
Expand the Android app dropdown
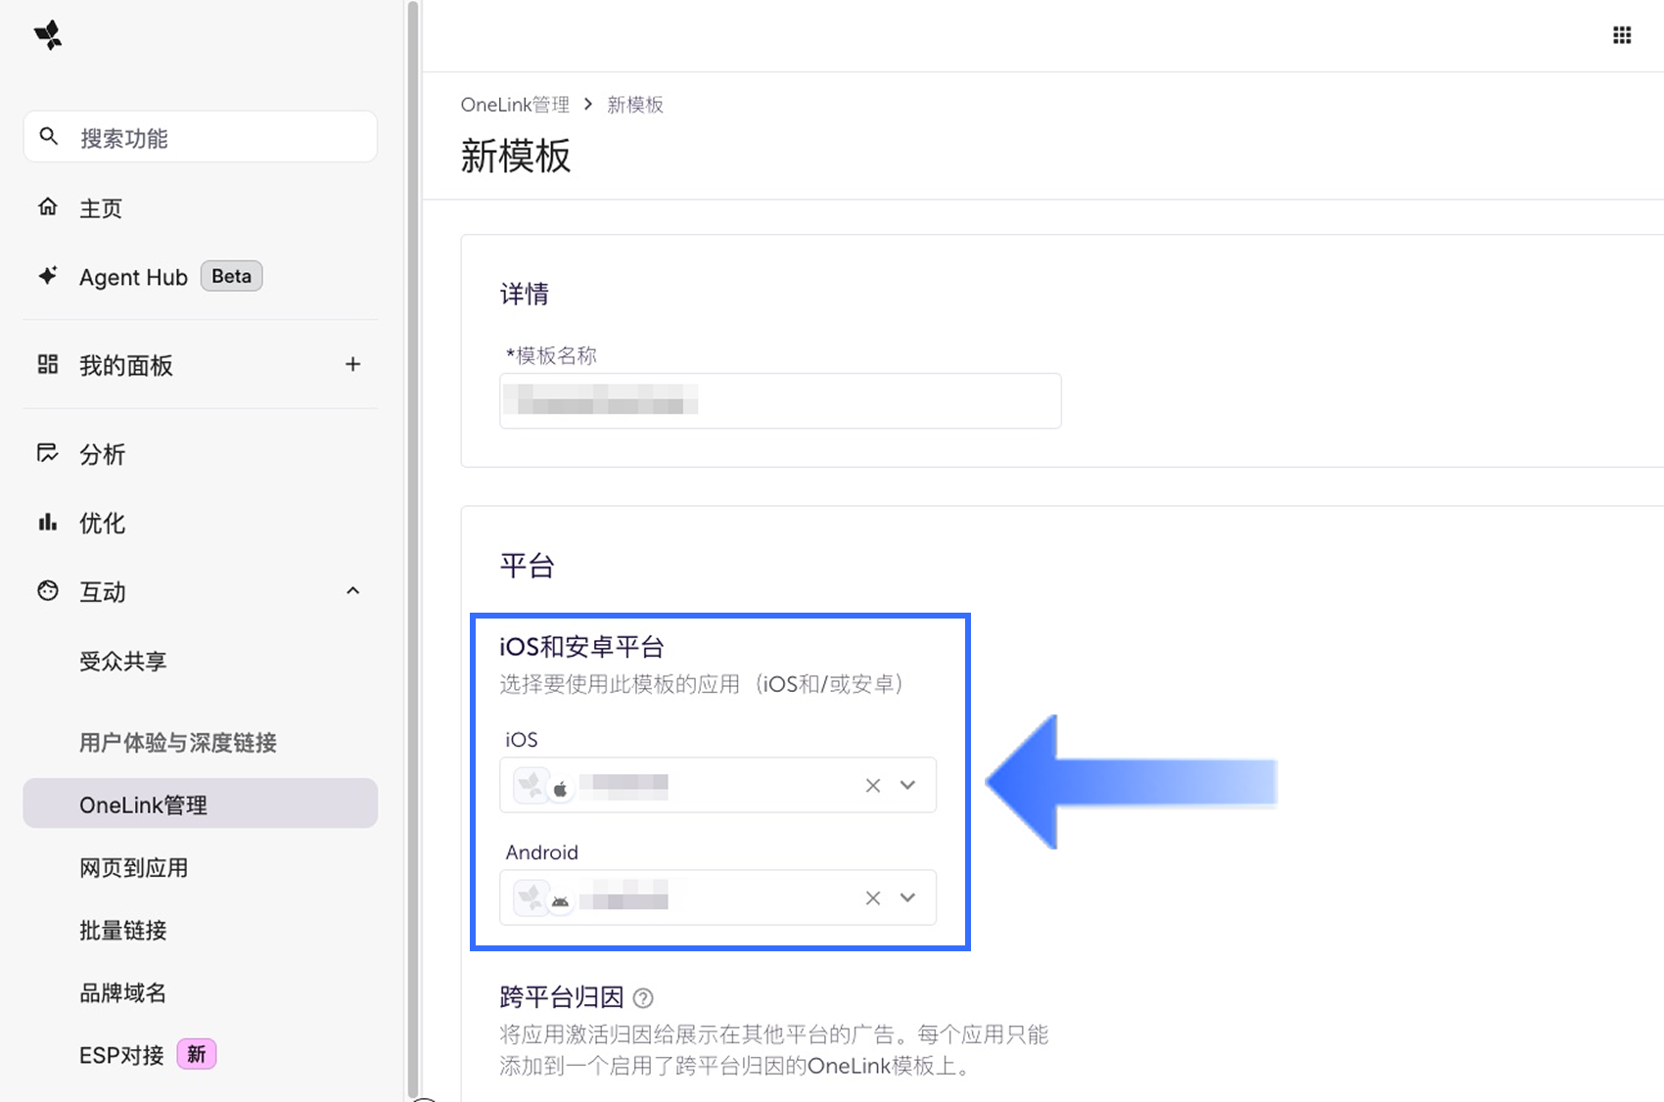908,897
